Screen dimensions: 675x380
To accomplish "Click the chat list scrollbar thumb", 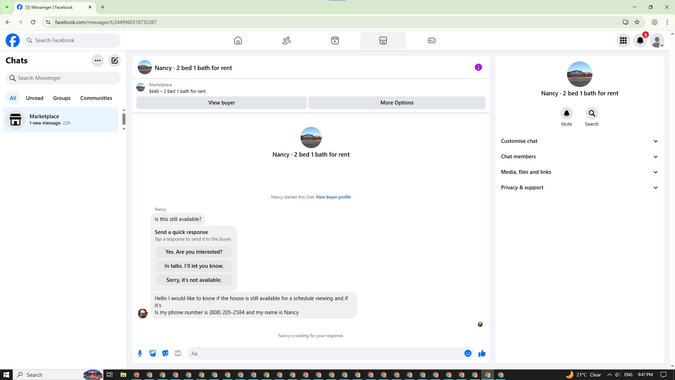I will tap(124, 119).
